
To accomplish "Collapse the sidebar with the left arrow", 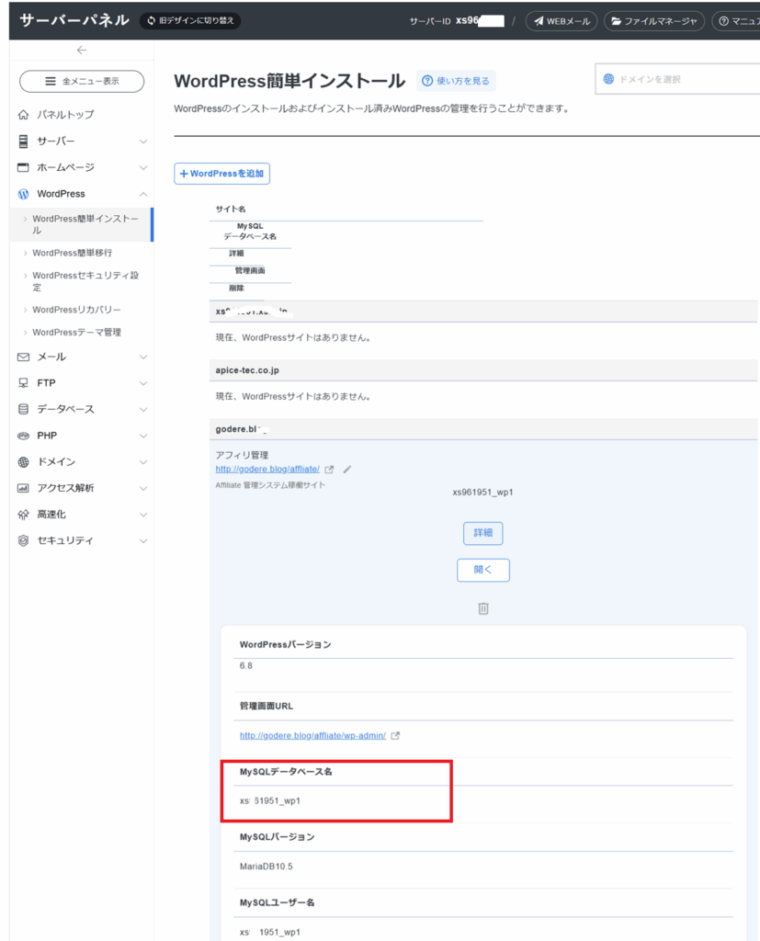I will 82,51.
